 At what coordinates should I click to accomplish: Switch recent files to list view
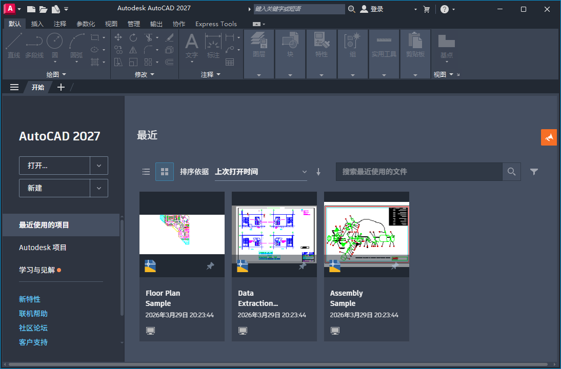[x=146, y=172]
